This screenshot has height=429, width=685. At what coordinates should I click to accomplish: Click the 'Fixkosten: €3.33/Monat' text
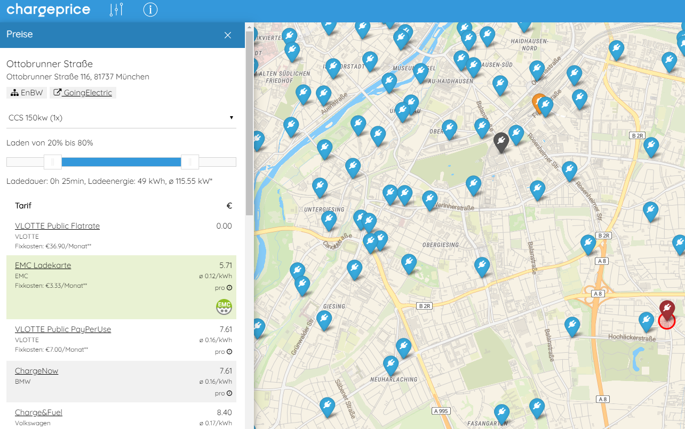click(x=51, y=286)
